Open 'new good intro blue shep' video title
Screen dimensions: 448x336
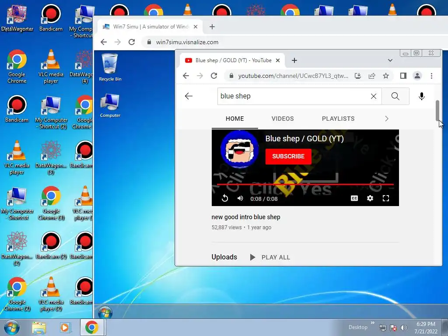(x=246, y=217)
